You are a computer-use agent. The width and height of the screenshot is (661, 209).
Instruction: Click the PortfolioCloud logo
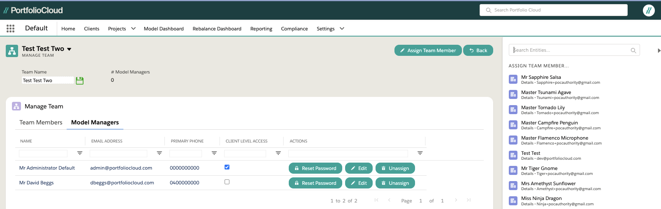(33, 10)
